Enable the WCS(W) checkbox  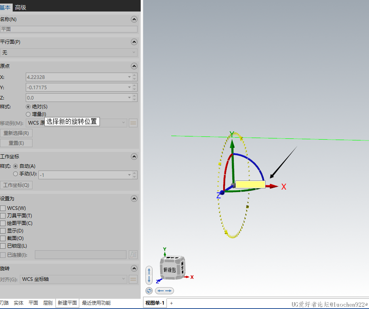click(3, 208)
